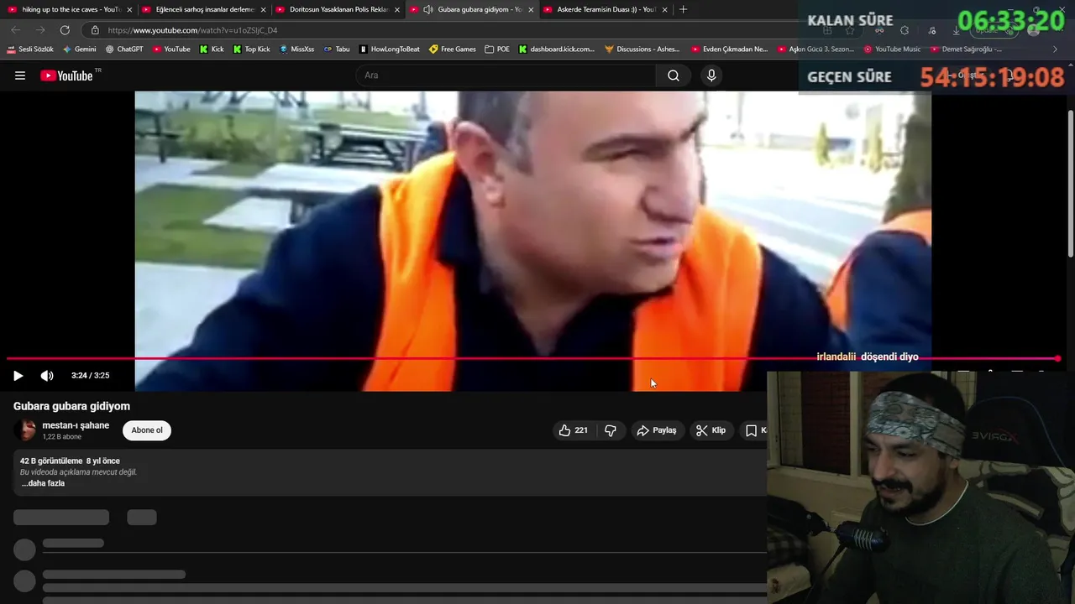Image resolution: width=1075 pixels, height=604 pixels.
Task: Close the 'Gubara gubara gidiyom' tab
Action: click(531, 9)
